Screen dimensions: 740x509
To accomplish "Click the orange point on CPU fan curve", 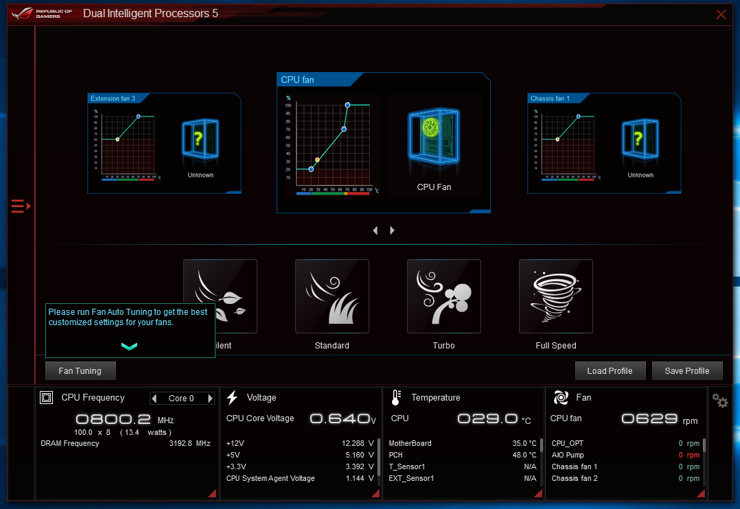I will tap(317, 160).
